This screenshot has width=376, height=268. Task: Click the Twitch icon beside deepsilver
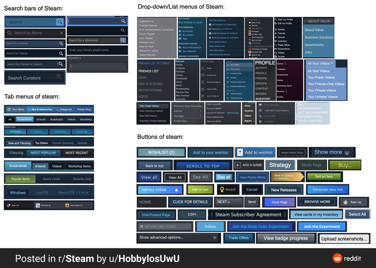[210, 29]
